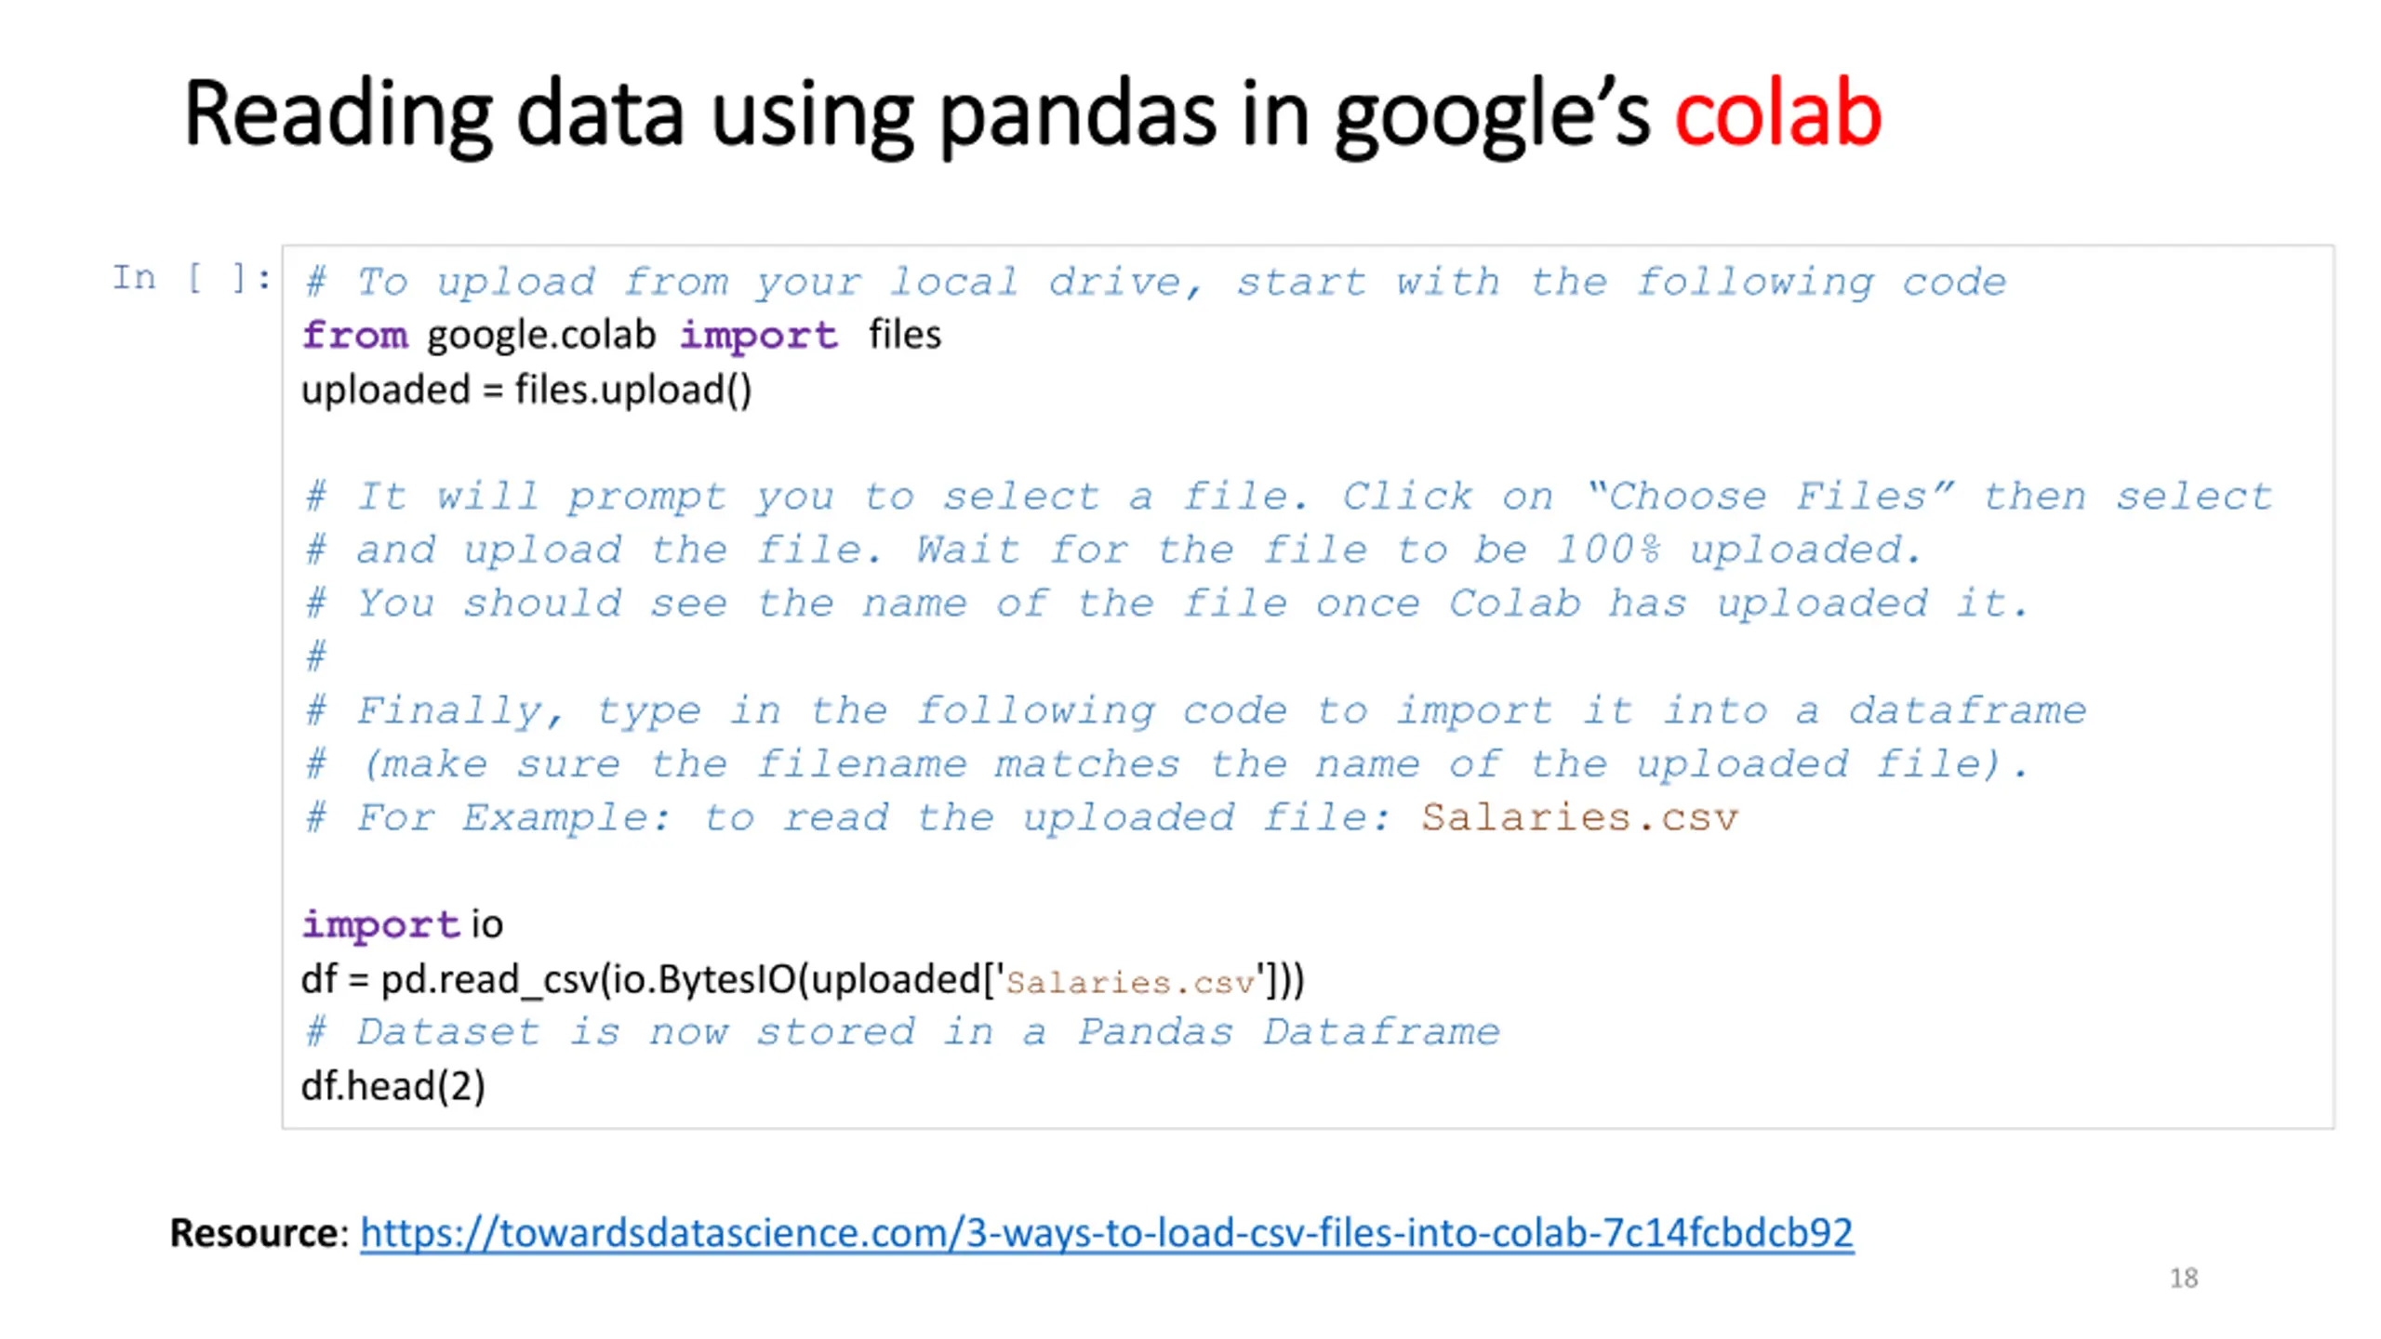The image size is (2381, 1339).
Task: Click the df.head(2) line
Action: point(392,1086)
